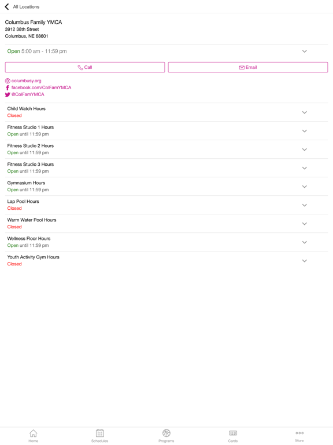Tap 'Closed' status under Lap Pool Hours
This screenshot has width=333, height=445.
click(x=14, y=209)
